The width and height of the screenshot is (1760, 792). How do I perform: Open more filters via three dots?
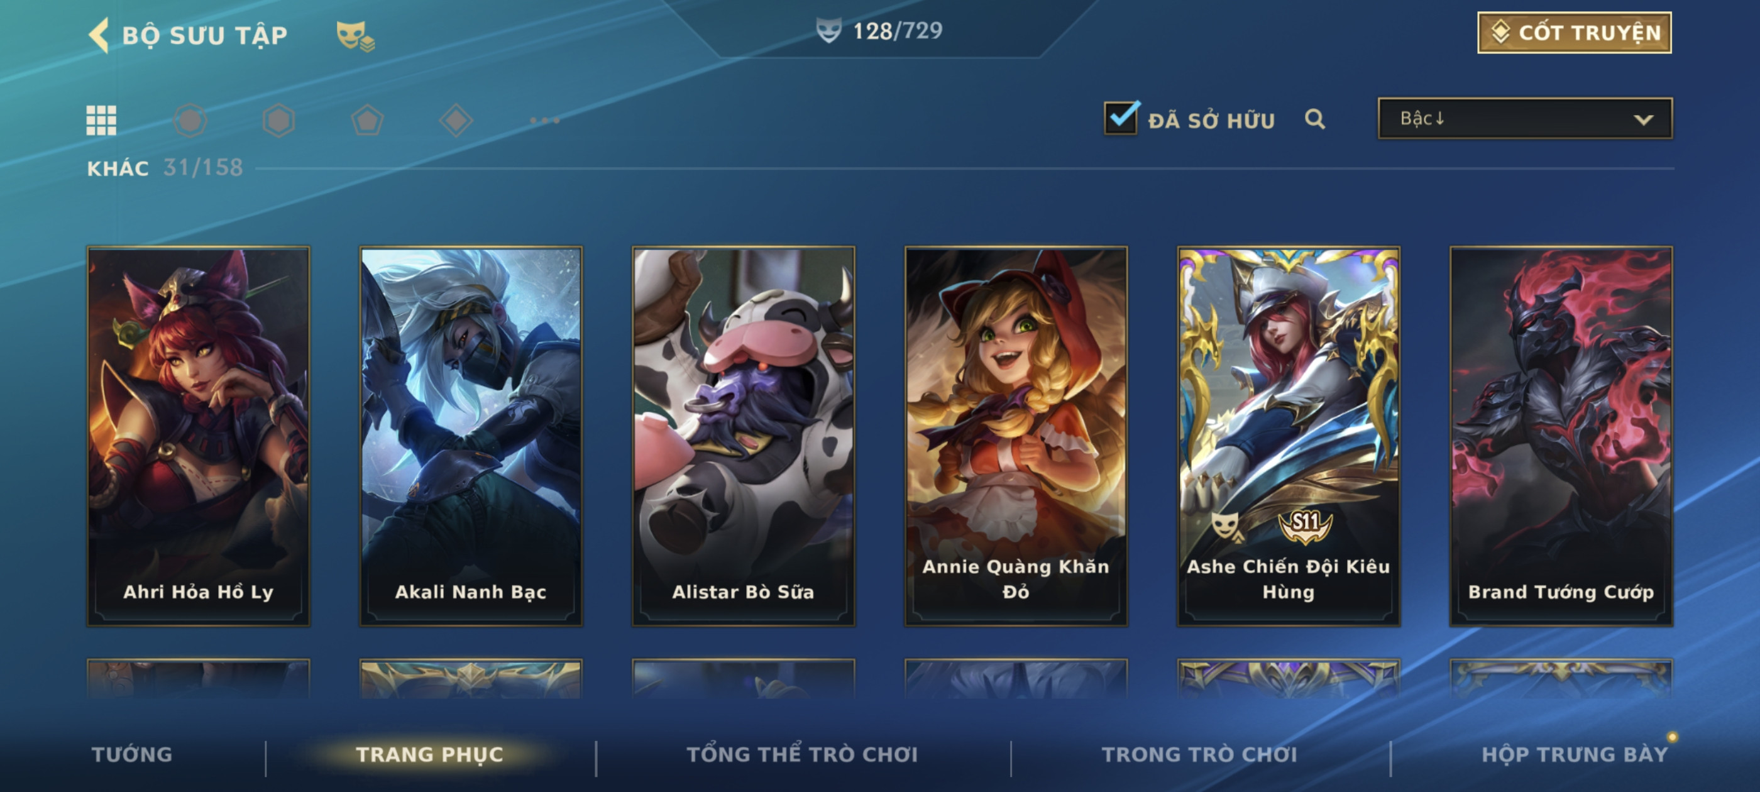(544, 120)
